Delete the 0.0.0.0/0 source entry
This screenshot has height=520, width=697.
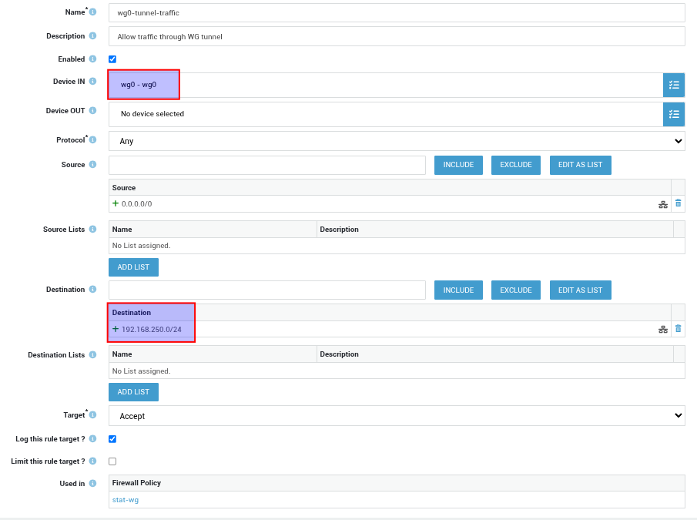(678, 203)
